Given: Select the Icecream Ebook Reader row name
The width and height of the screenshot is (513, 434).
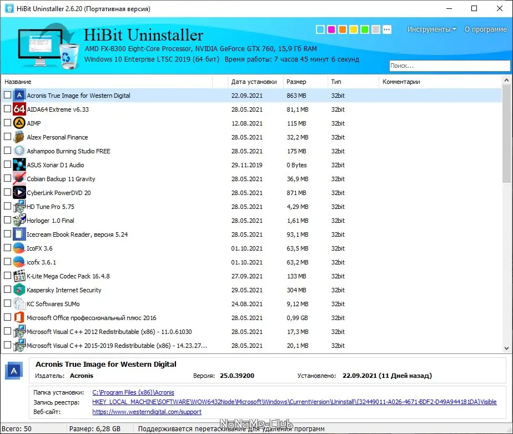Looking at the screenshot, I should 77,234.
